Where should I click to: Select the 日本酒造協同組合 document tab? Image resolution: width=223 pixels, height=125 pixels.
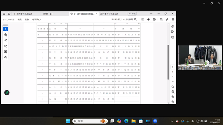[x=85, y=14]
